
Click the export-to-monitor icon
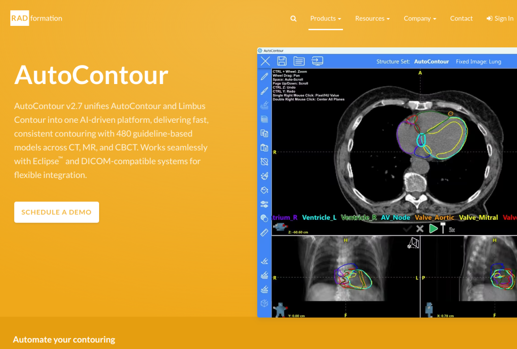coord(317,61)
